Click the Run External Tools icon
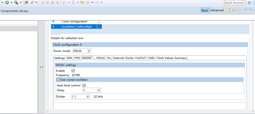Image resolution: width=255 pixels, height=114 pixels. click(x=16, y=3)
